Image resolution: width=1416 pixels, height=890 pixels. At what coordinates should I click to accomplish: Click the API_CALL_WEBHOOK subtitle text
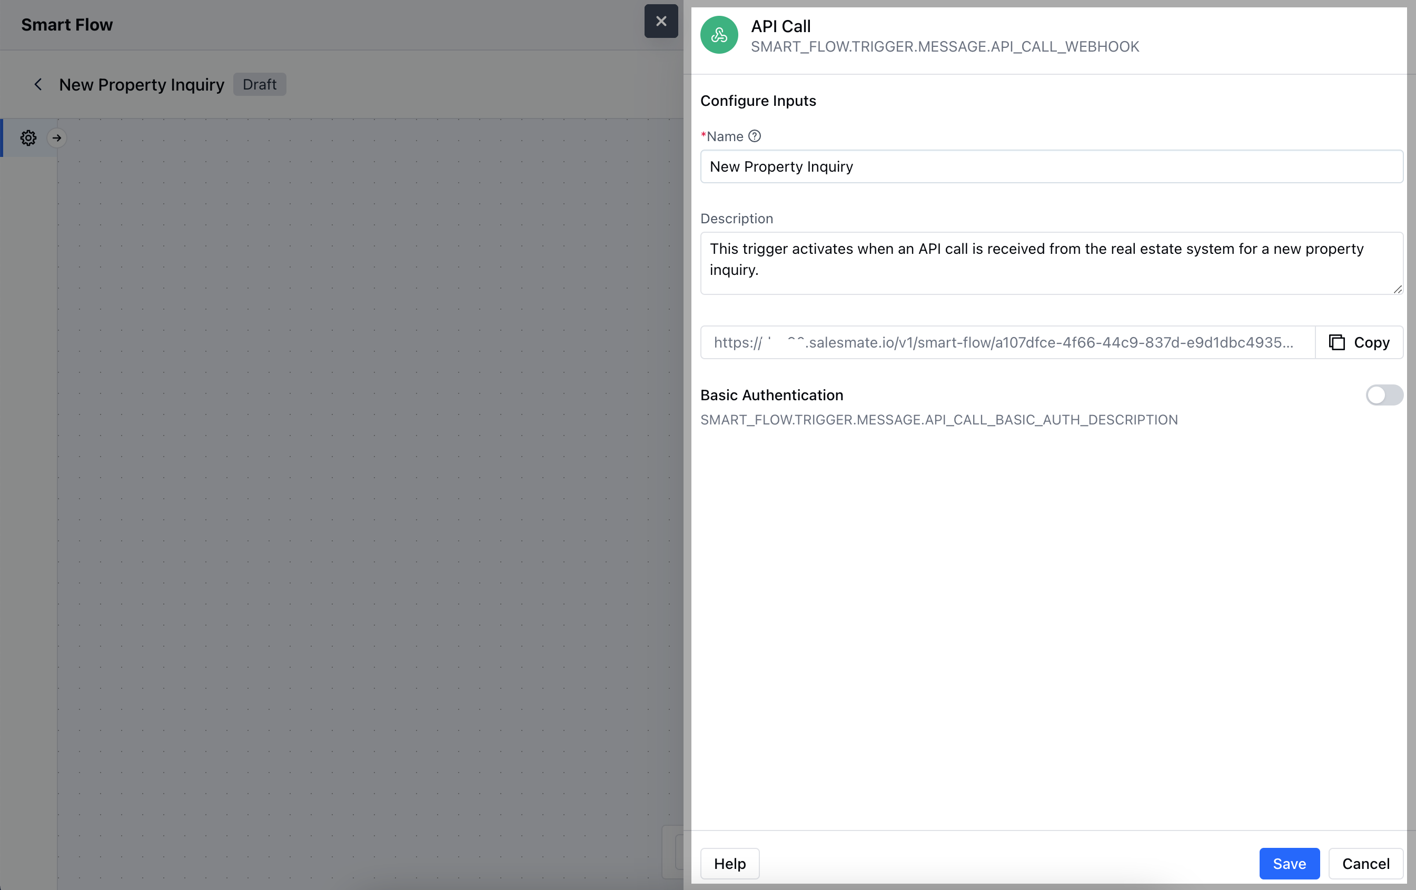pyautogui.click(x=945, y=46)
